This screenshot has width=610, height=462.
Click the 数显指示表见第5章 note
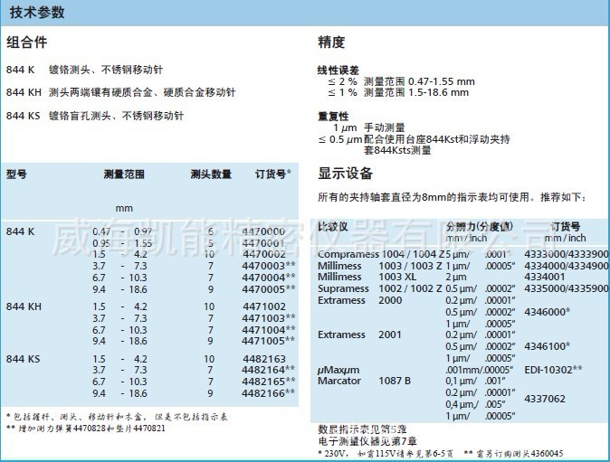362,429
